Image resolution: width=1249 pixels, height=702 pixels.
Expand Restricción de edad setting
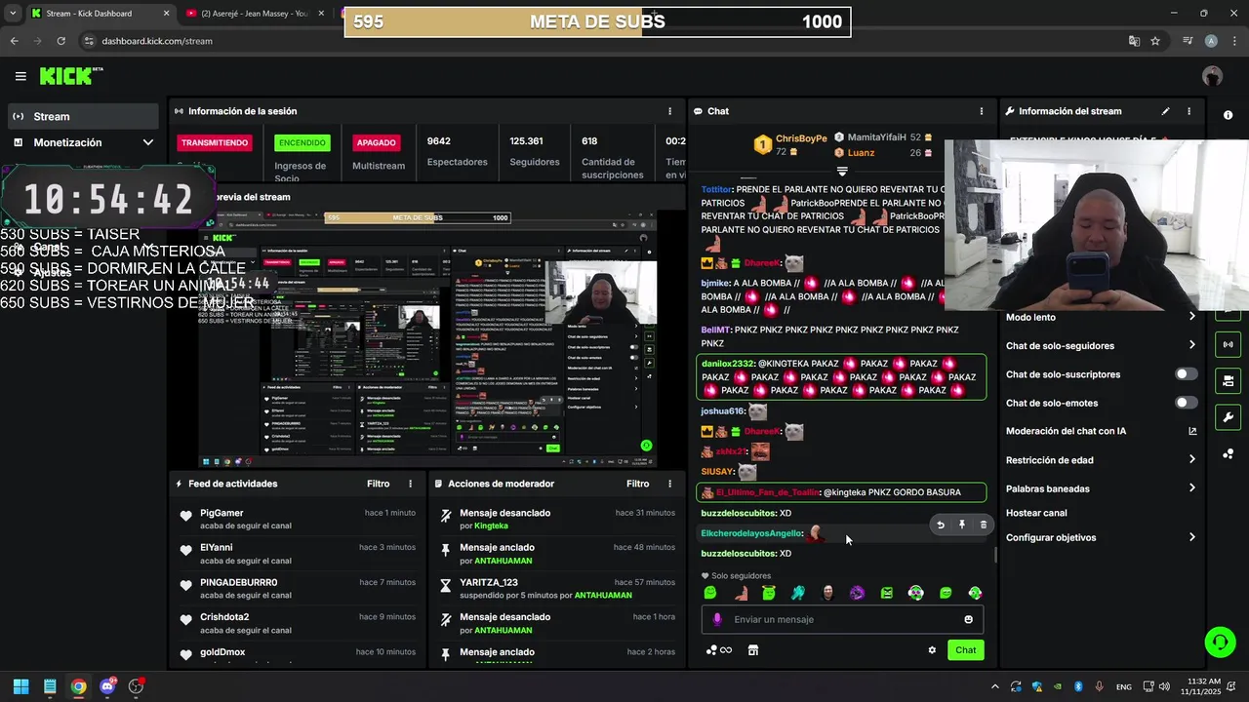coord(1192,460)
